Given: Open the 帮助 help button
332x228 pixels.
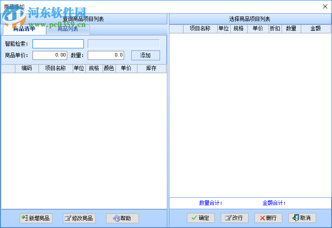Looking at the screenshot, I should coord(123,218).
